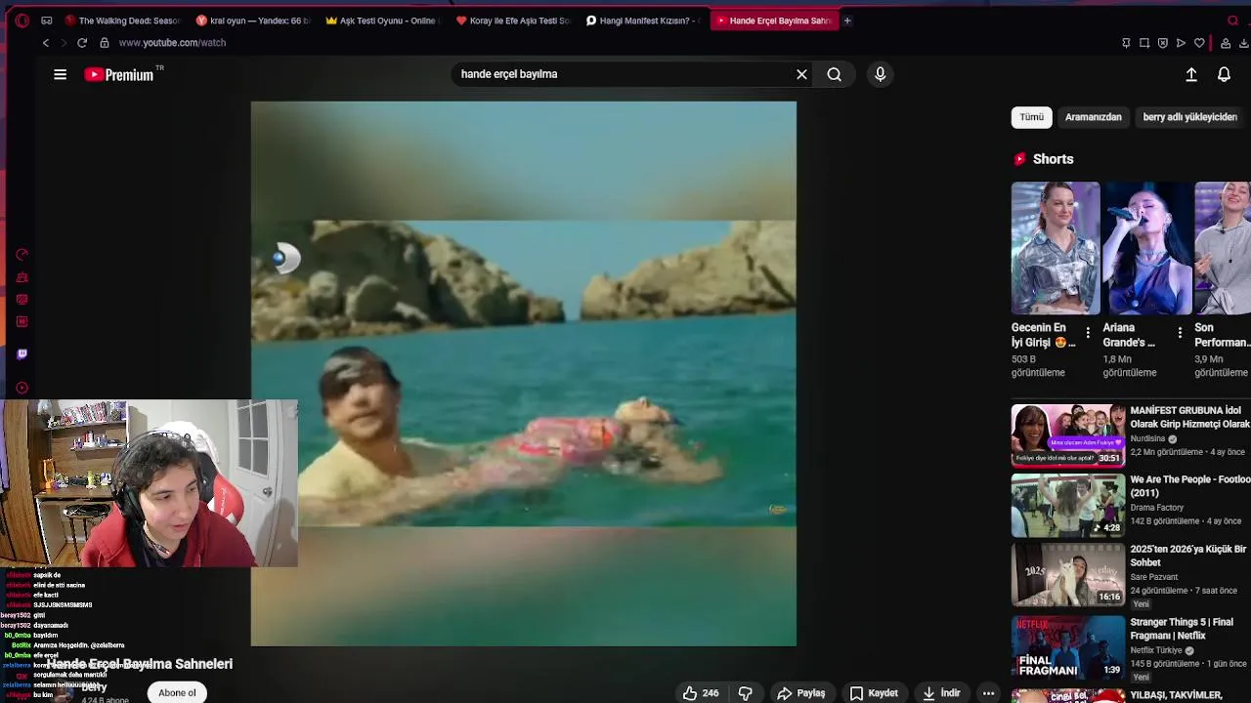Click the heart bookmark icon in address bar

pyautogui.click(x=1199, y=43)
